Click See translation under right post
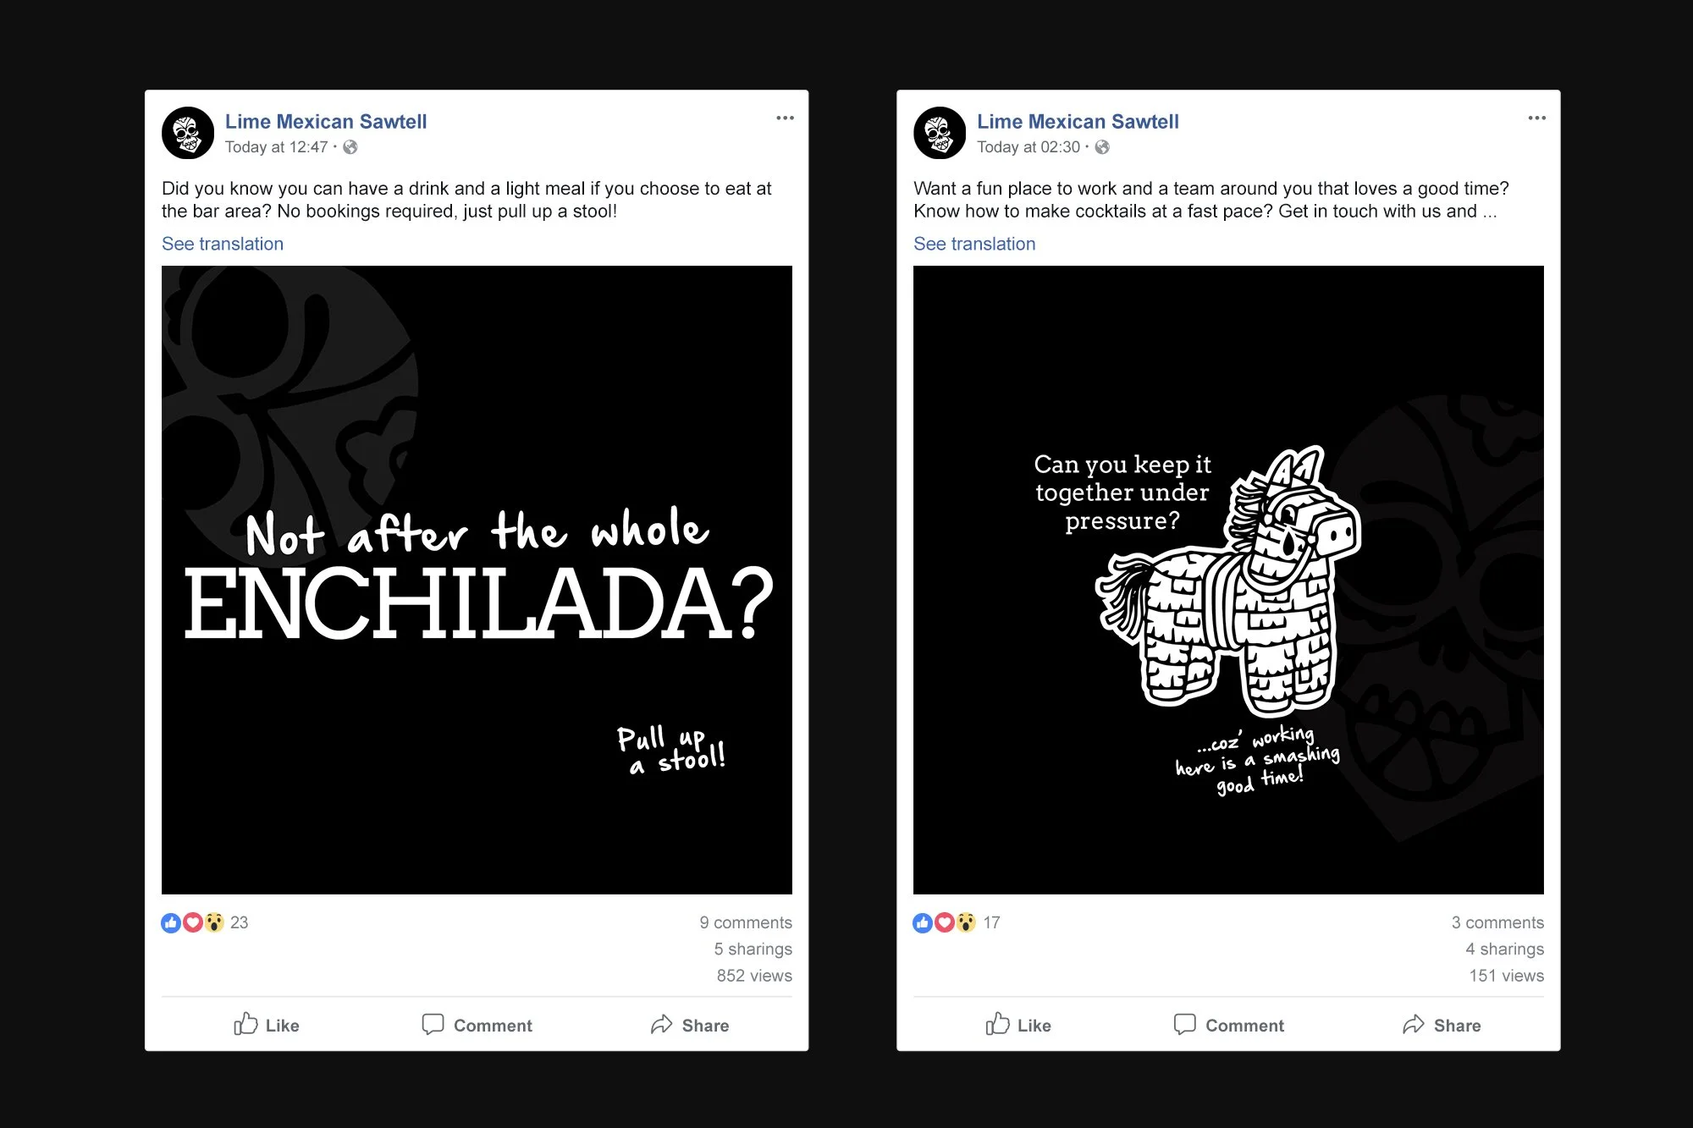Viewport: 1693px width, 1128px height. [974, 244]
